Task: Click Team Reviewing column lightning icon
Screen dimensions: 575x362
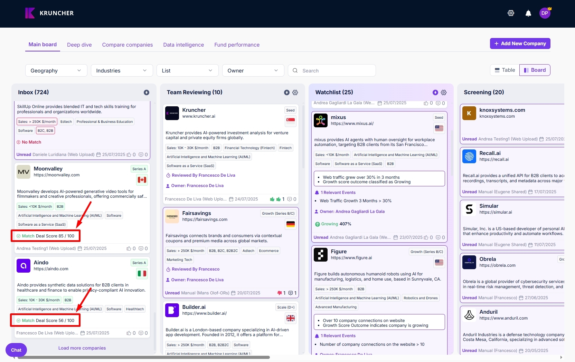Action: (x=287, y=92)
